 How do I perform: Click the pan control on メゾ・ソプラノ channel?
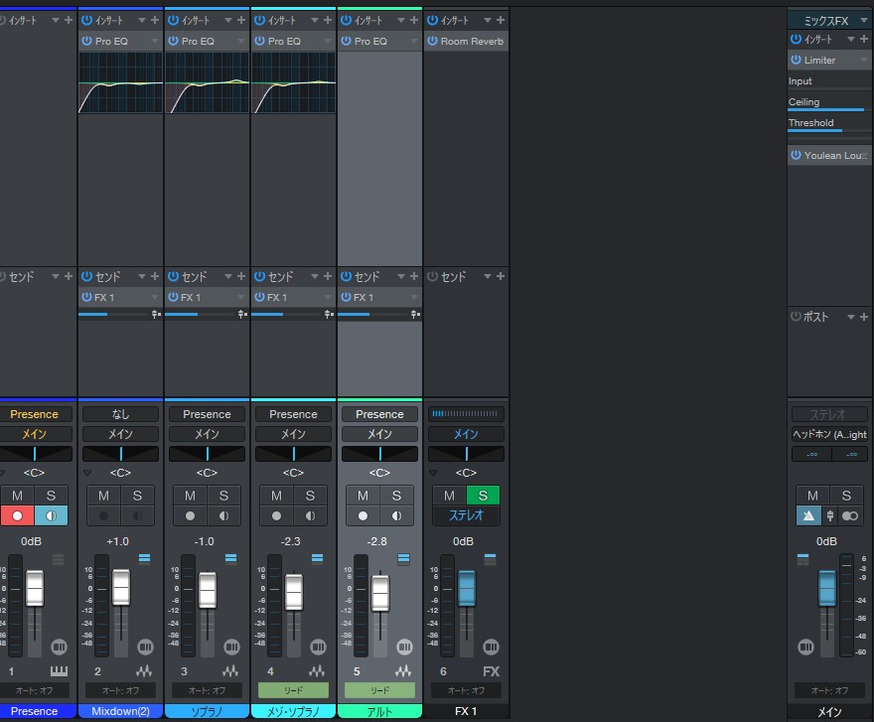coord(293,454)
